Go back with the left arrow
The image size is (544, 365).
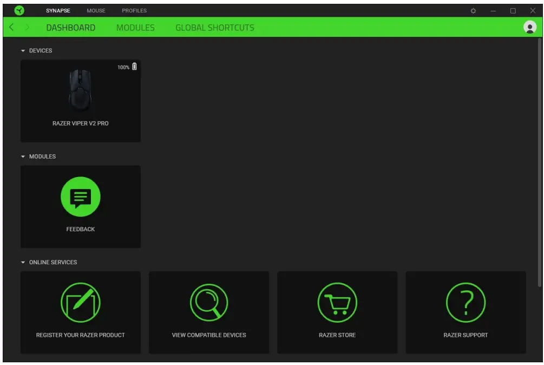pyautogui.click(x=11, y=27)
